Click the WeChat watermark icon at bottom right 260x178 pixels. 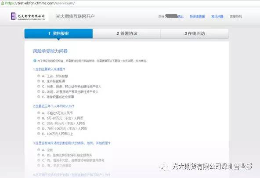164,167
